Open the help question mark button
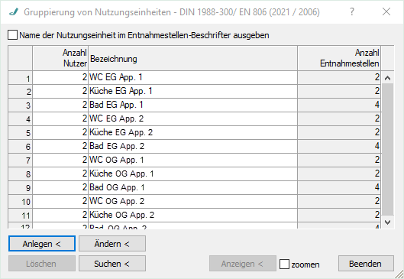This screenshot has width=404, height=279. pyautogui.click(x=352, y=11)
